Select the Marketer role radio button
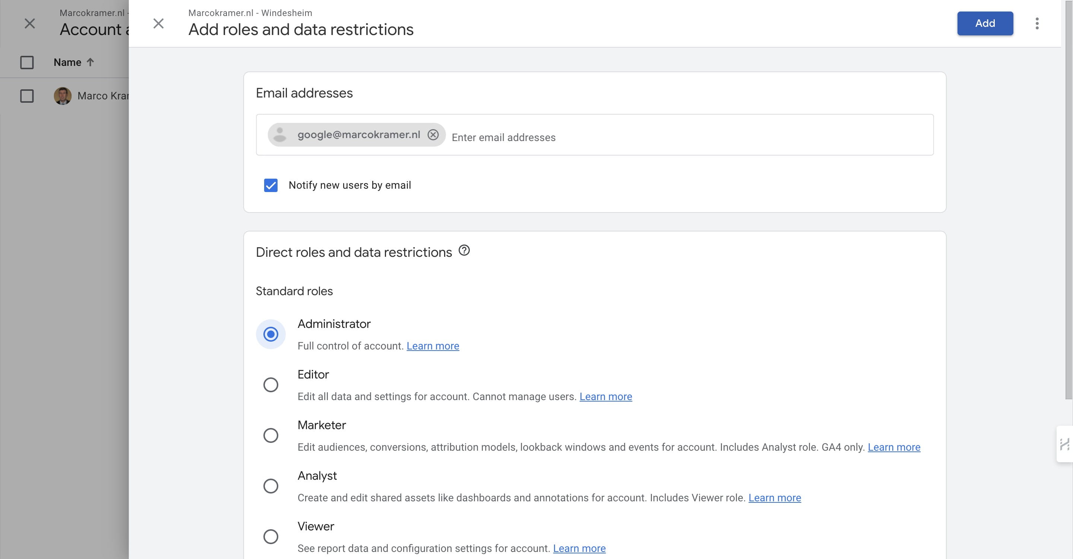Image resolution: width=1073 pixels, height=559 pixels. pos(271,435)
